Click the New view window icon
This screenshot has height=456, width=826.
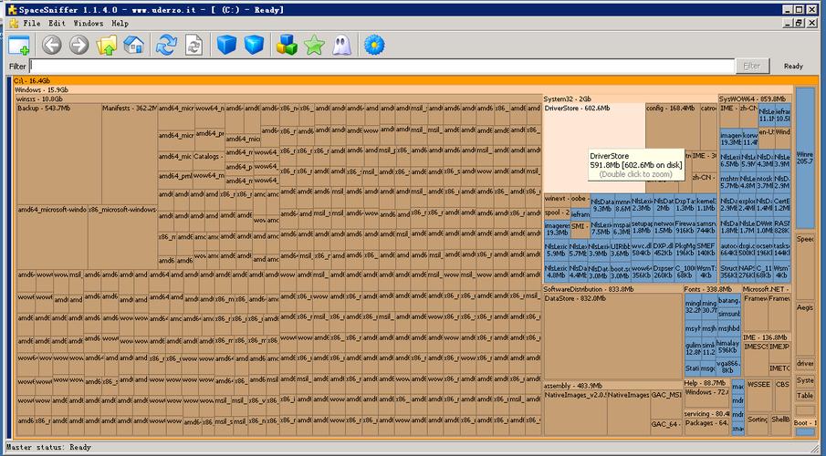pos(19,45)
